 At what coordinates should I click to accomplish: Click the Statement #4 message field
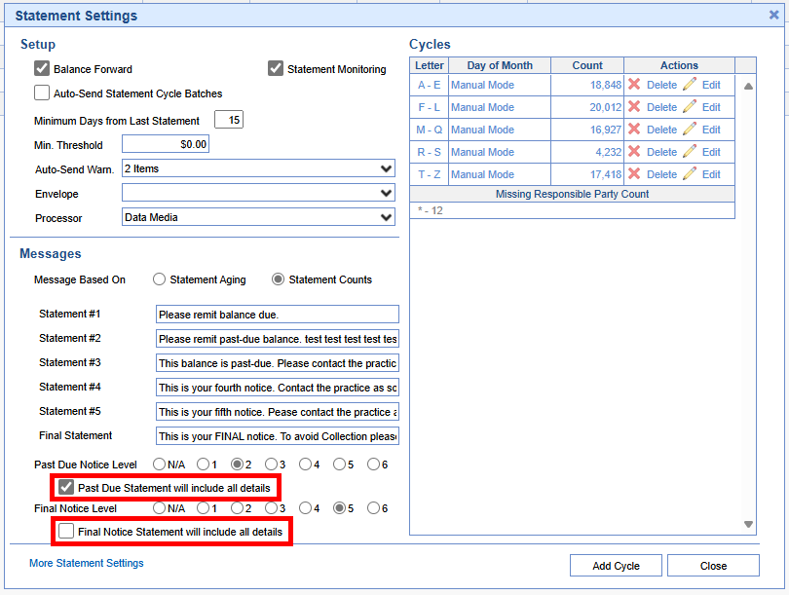[278, 388]
